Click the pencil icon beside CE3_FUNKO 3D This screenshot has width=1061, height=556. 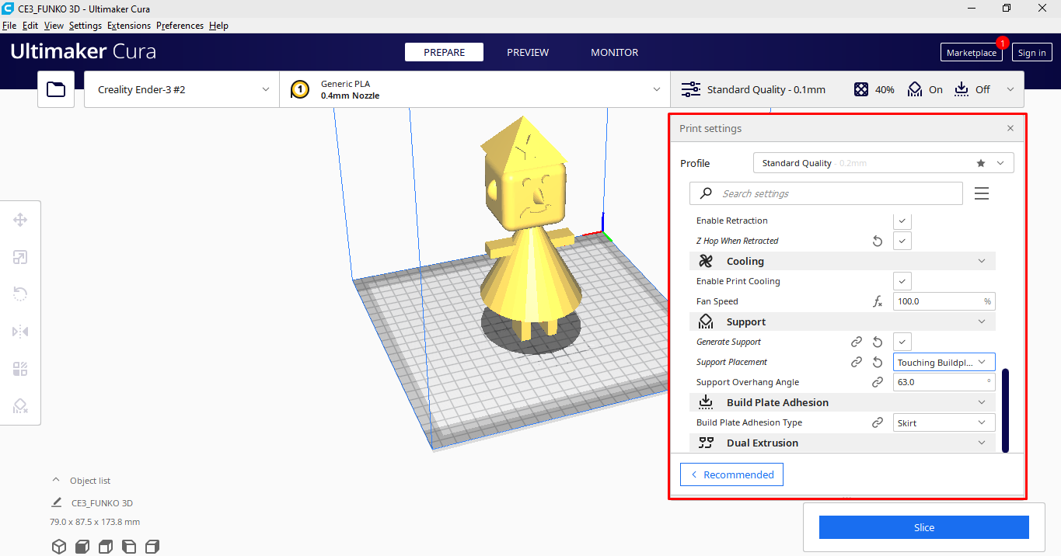tap(57, 502)
